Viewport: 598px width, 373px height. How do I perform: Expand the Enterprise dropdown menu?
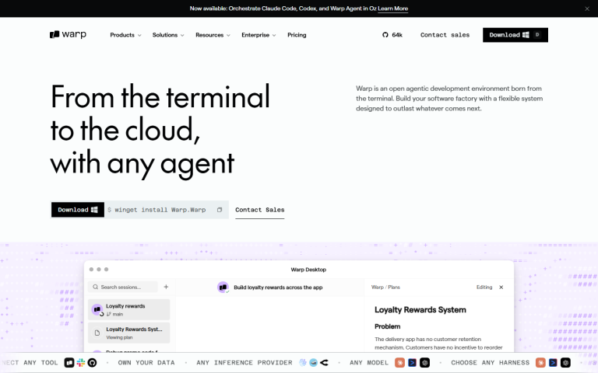pyautogui.click(x=259, y=35)
